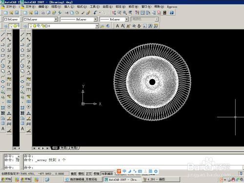Activate the Pan realtime hand icon
The height and width of the screenshot is (183, 244).
tap(114, 13)
